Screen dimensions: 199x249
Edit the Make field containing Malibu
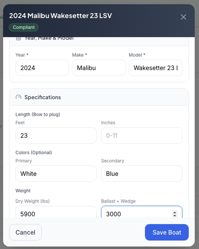coord(99,68)
